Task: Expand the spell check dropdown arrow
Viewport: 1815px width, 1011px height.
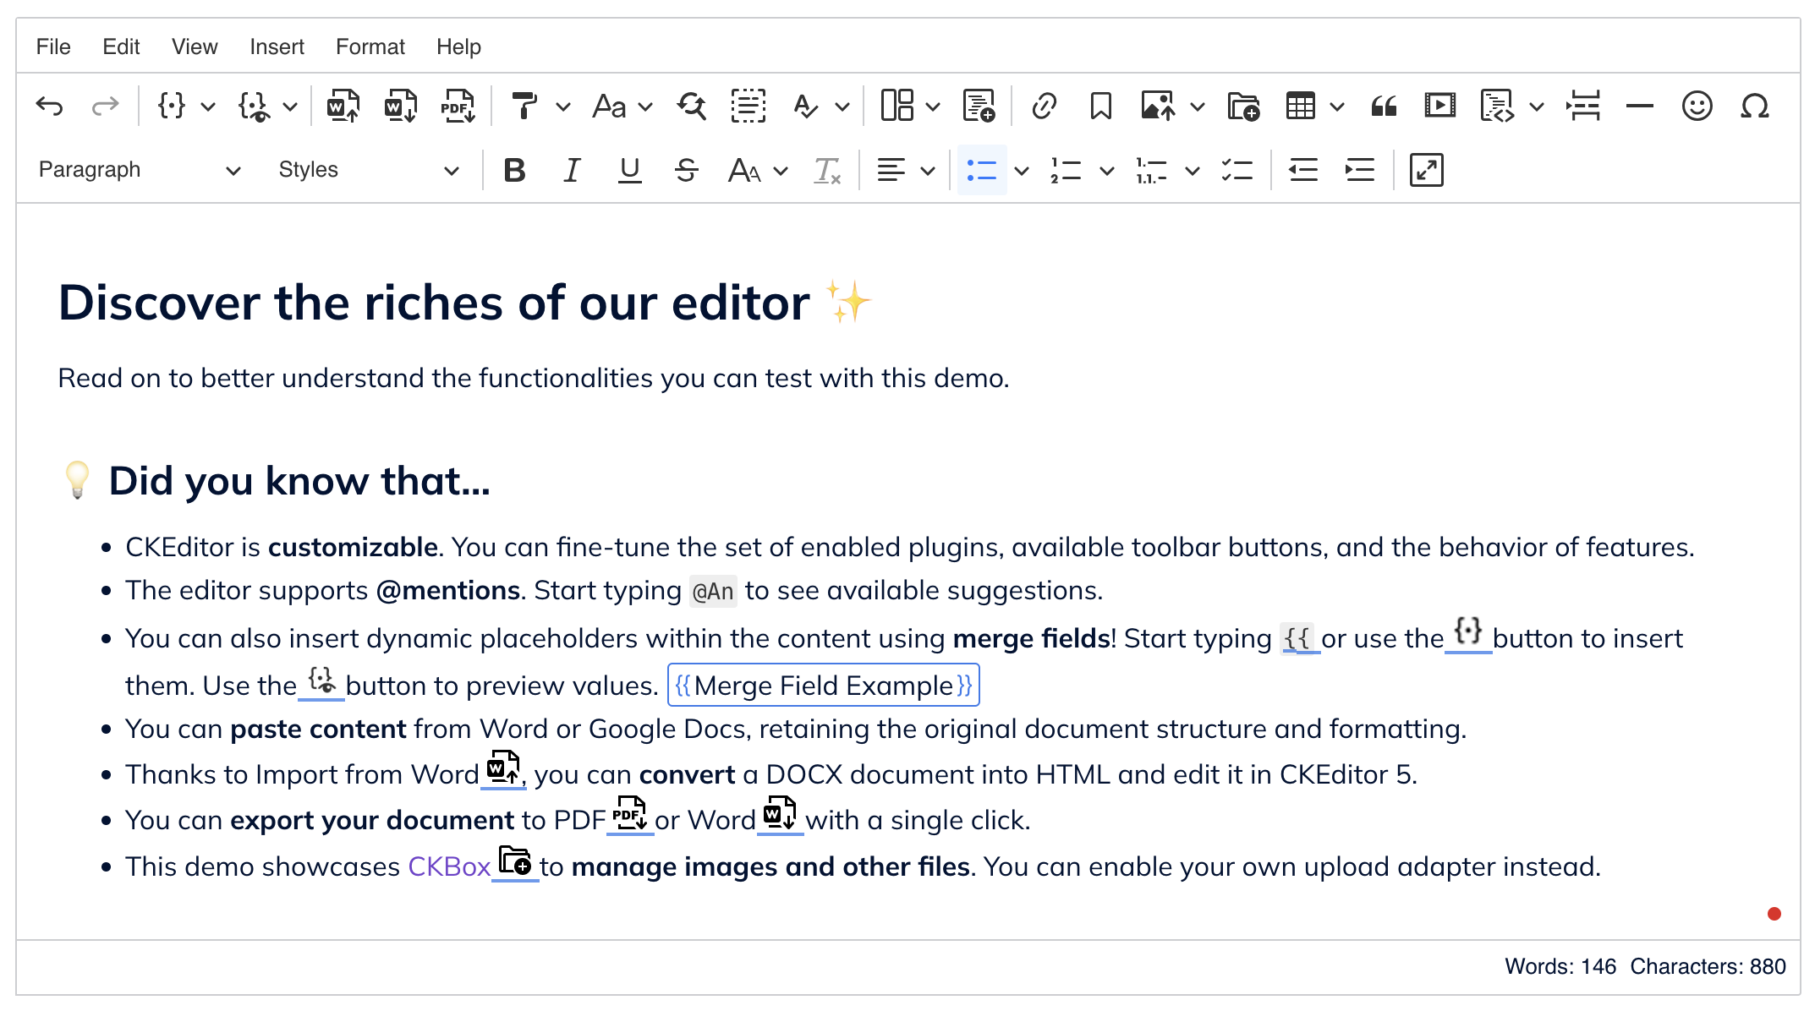Action: [x=842, y=107]
